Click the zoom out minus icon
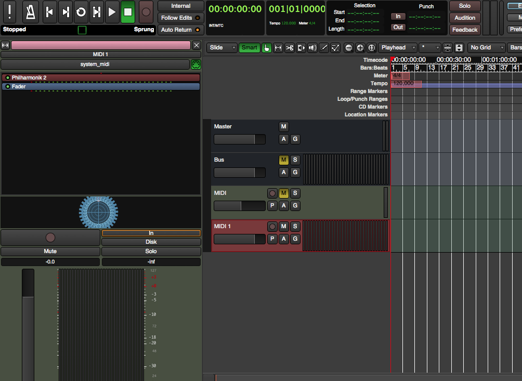This screenshot has height=381, width=522. point(349,48)
